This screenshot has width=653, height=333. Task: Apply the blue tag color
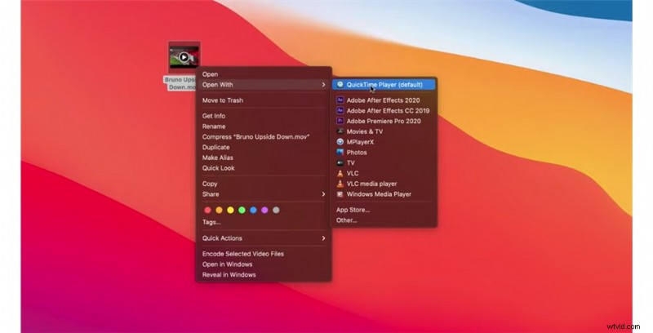tap(253, 211)
